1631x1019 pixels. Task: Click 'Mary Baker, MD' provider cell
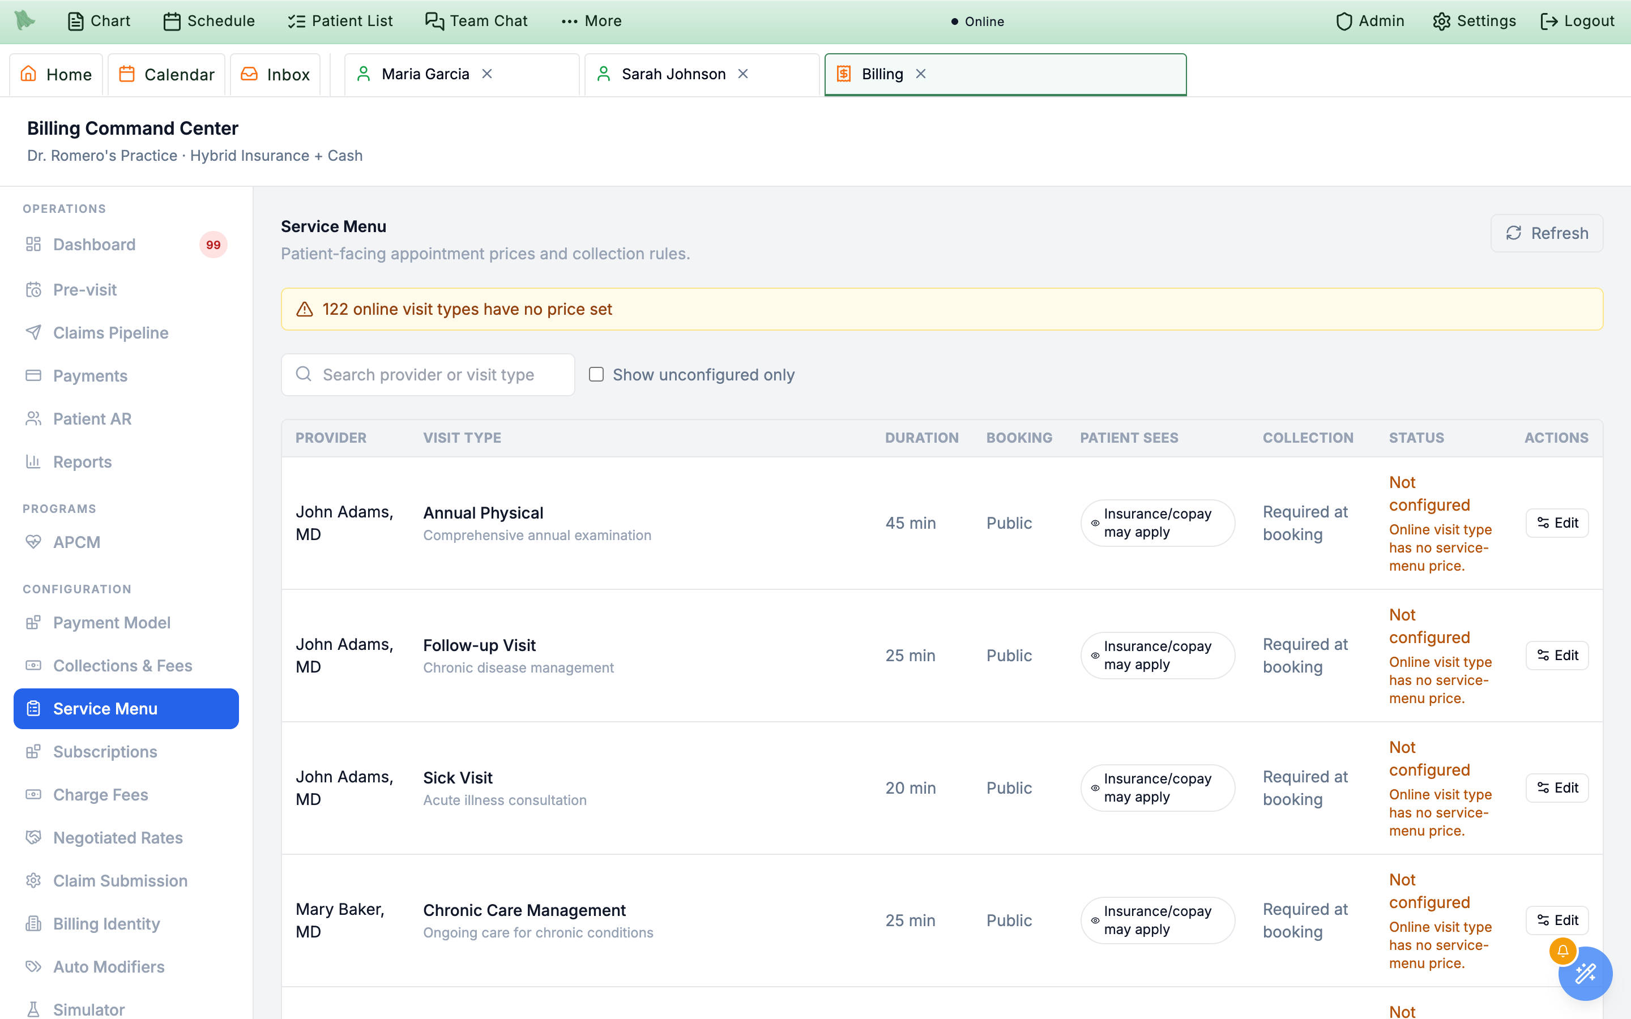pyautogui.click(x=340, y=920)
